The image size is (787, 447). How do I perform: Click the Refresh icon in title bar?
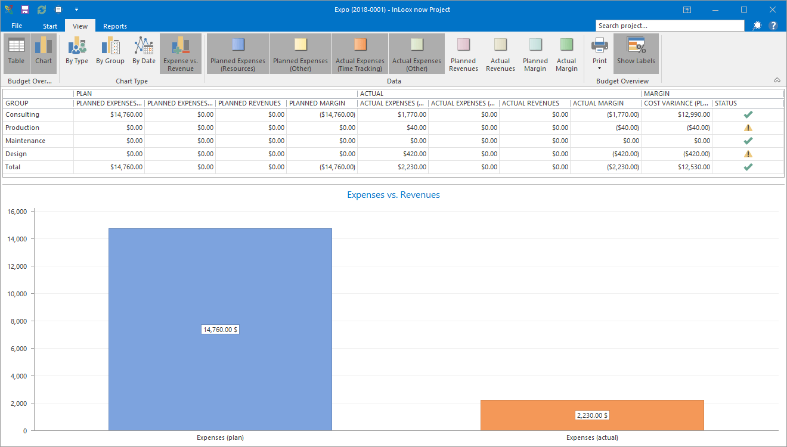click(x=42, y=10)
